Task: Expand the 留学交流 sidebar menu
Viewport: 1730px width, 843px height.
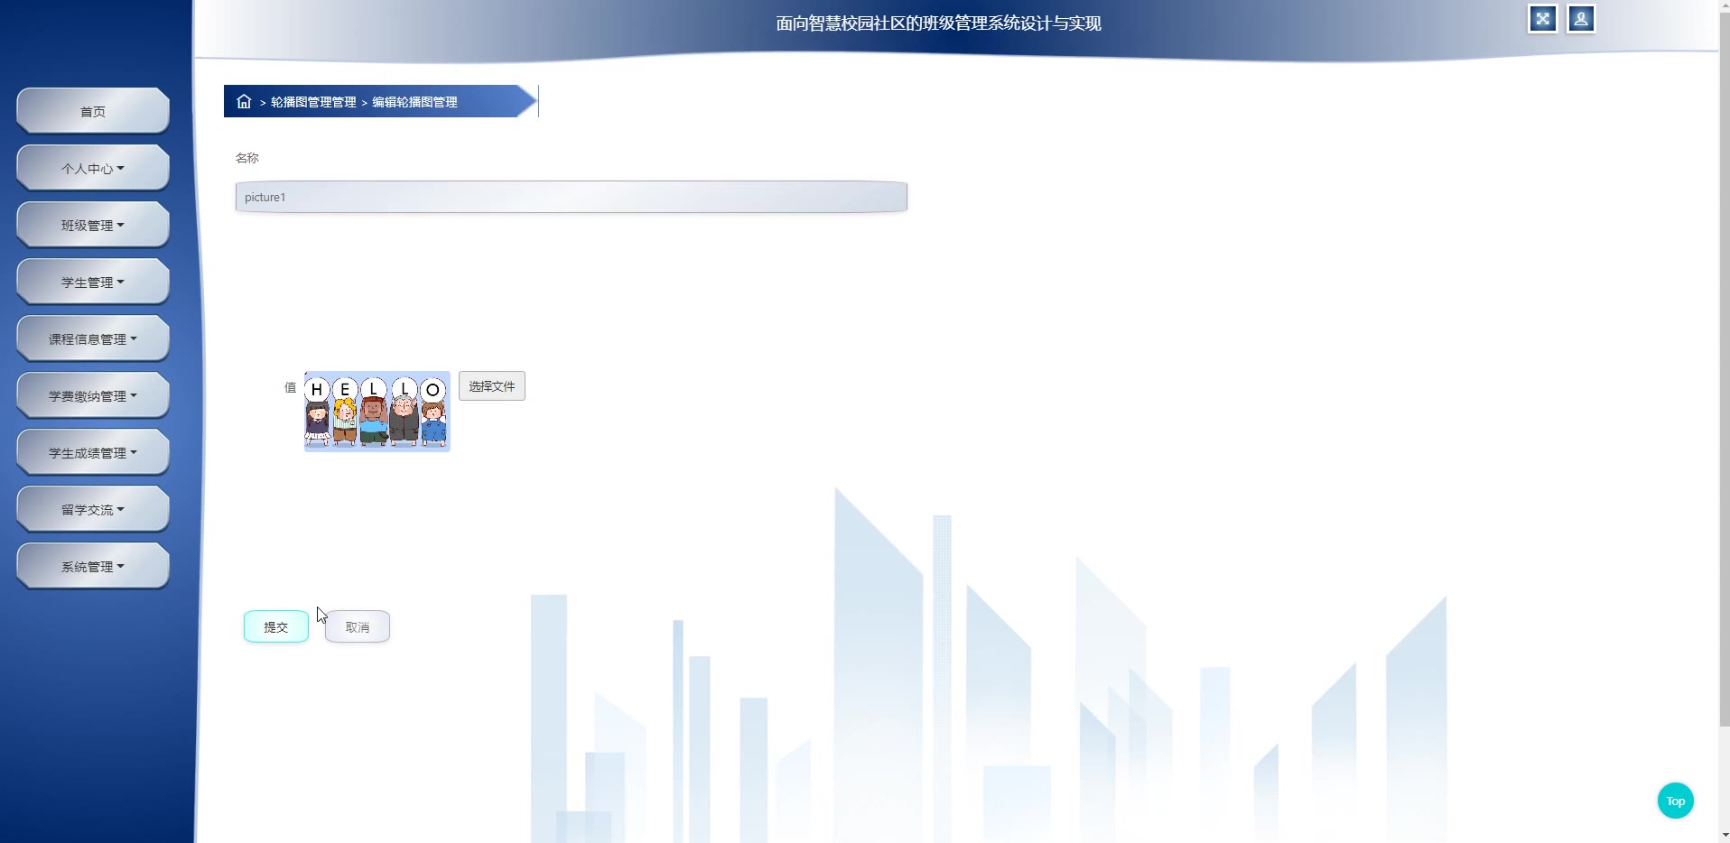Action: [x=93, y=509]
